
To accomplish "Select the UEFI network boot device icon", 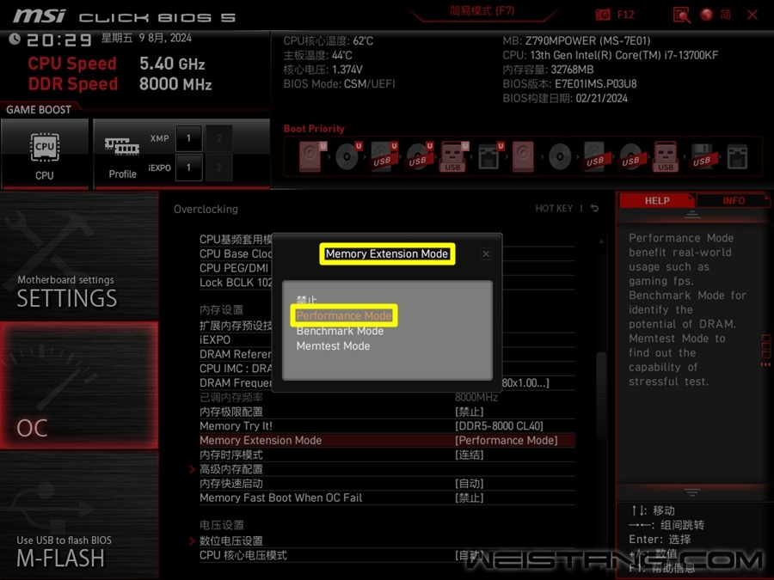I will (490, 156).
